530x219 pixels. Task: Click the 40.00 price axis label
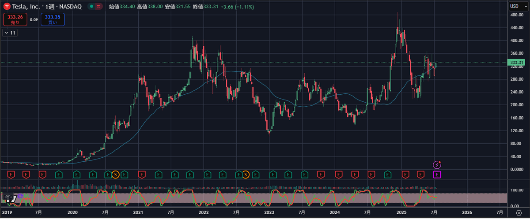click(516, 156)
